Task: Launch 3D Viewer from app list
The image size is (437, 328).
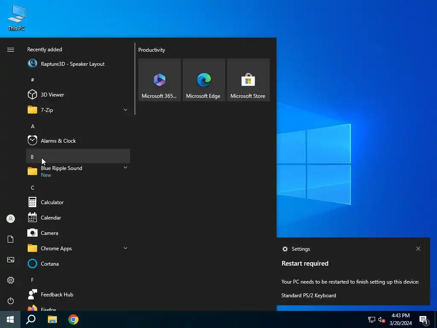Action: pyautogui.click(x=78, y=94)
